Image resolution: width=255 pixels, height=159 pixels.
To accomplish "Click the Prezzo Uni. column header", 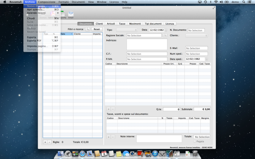I will point(169,64).
